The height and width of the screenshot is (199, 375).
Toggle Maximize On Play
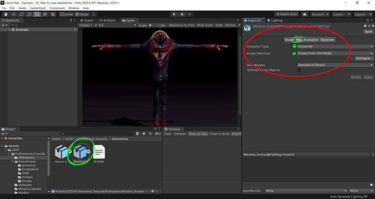[x=182, y=25]
